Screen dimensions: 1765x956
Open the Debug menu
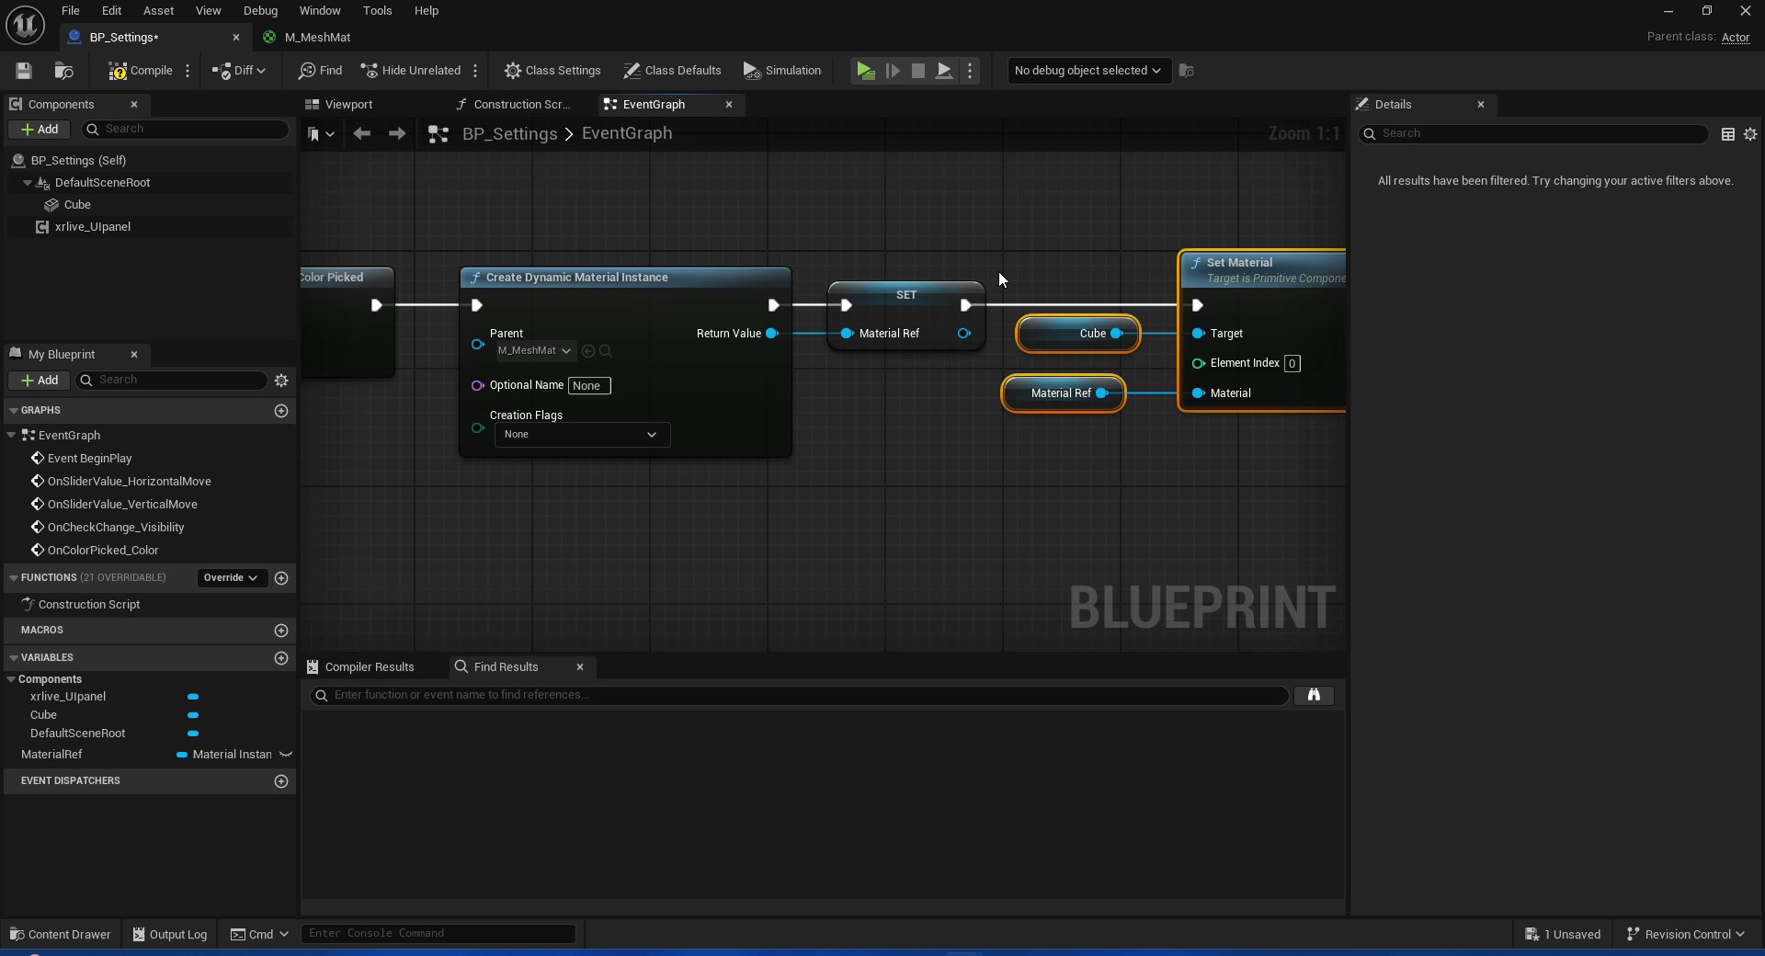coord(260,11)
